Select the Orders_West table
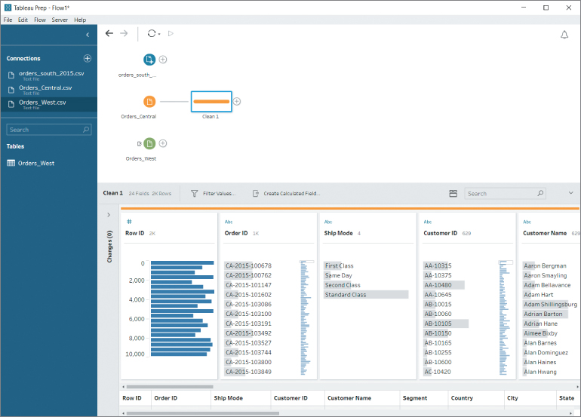The image size is (581, 417). 31,163
